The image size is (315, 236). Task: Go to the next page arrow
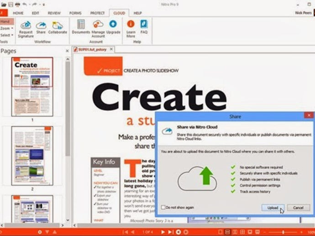coord(163,232)
